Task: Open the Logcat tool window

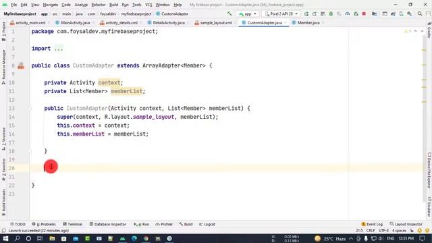Action: [207, 224]
